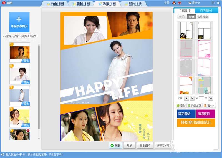Remove photo 5 with red X
Screen dimensions: 222x158
(28, 131)
